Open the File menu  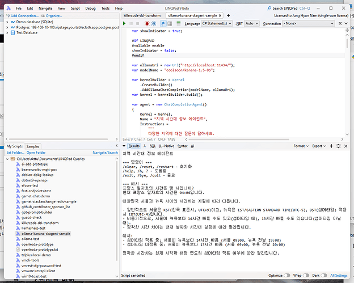pyautogui.click(x=19, y=9)
